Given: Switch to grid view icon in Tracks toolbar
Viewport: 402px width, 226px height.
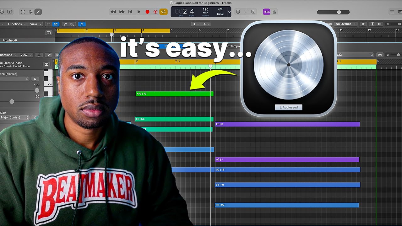Looking at the screenshot, I should point(48,24).
